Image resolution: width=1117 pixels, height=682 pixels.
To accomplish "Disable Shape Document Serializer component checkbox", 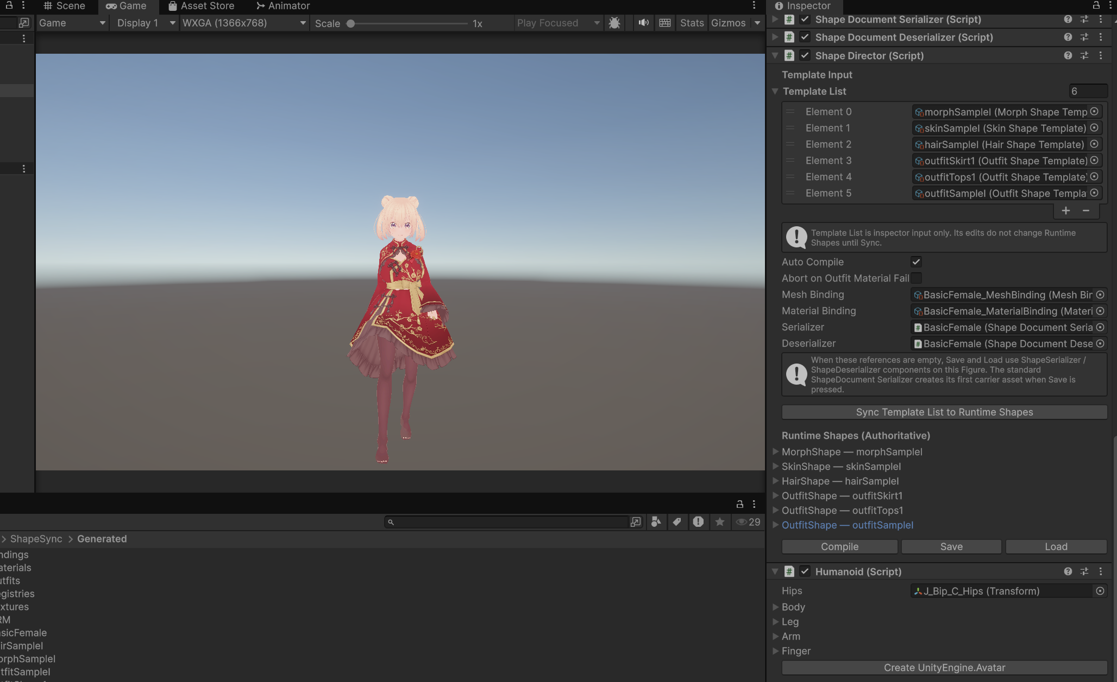I will (x=805, y=20).
